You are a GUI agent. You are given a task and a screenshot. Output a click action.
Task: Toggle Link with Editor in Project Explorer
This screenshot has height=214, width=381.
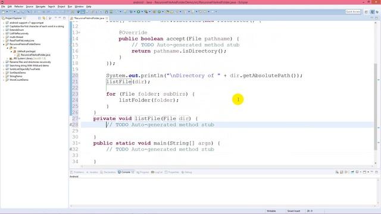[44, 18]
